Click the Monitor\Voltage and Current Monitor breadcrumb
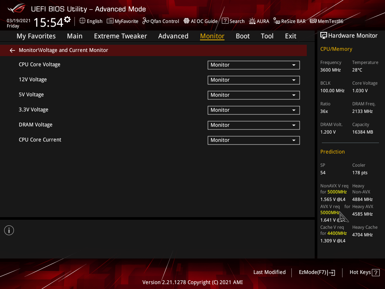The height and width of the screenshot is (289, 385). coord(63,50)
